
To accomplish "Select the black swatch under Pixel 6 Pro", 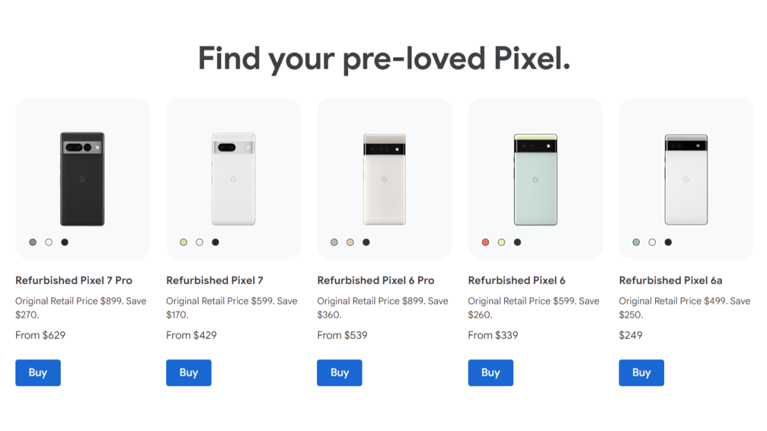I will [x=366, y=242].
